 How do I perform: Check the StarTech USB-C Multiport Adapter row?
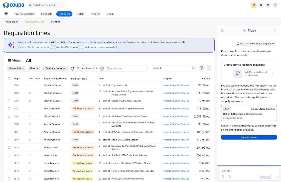[x=9, y=155]
